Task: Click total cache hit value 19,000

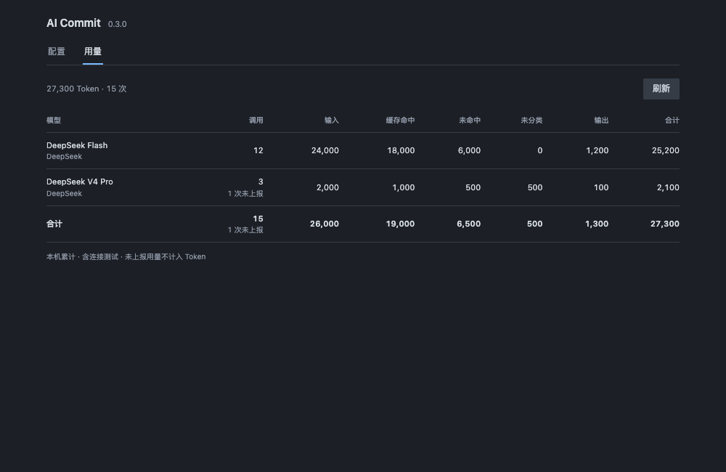Action: tap(400, 224)
